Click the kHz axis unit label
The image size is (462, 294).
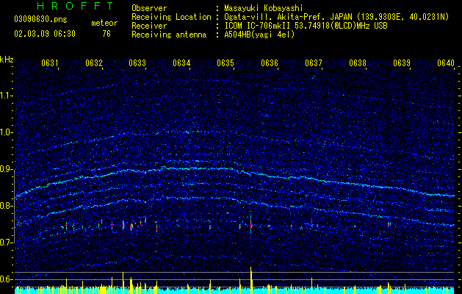coord(7,60)
